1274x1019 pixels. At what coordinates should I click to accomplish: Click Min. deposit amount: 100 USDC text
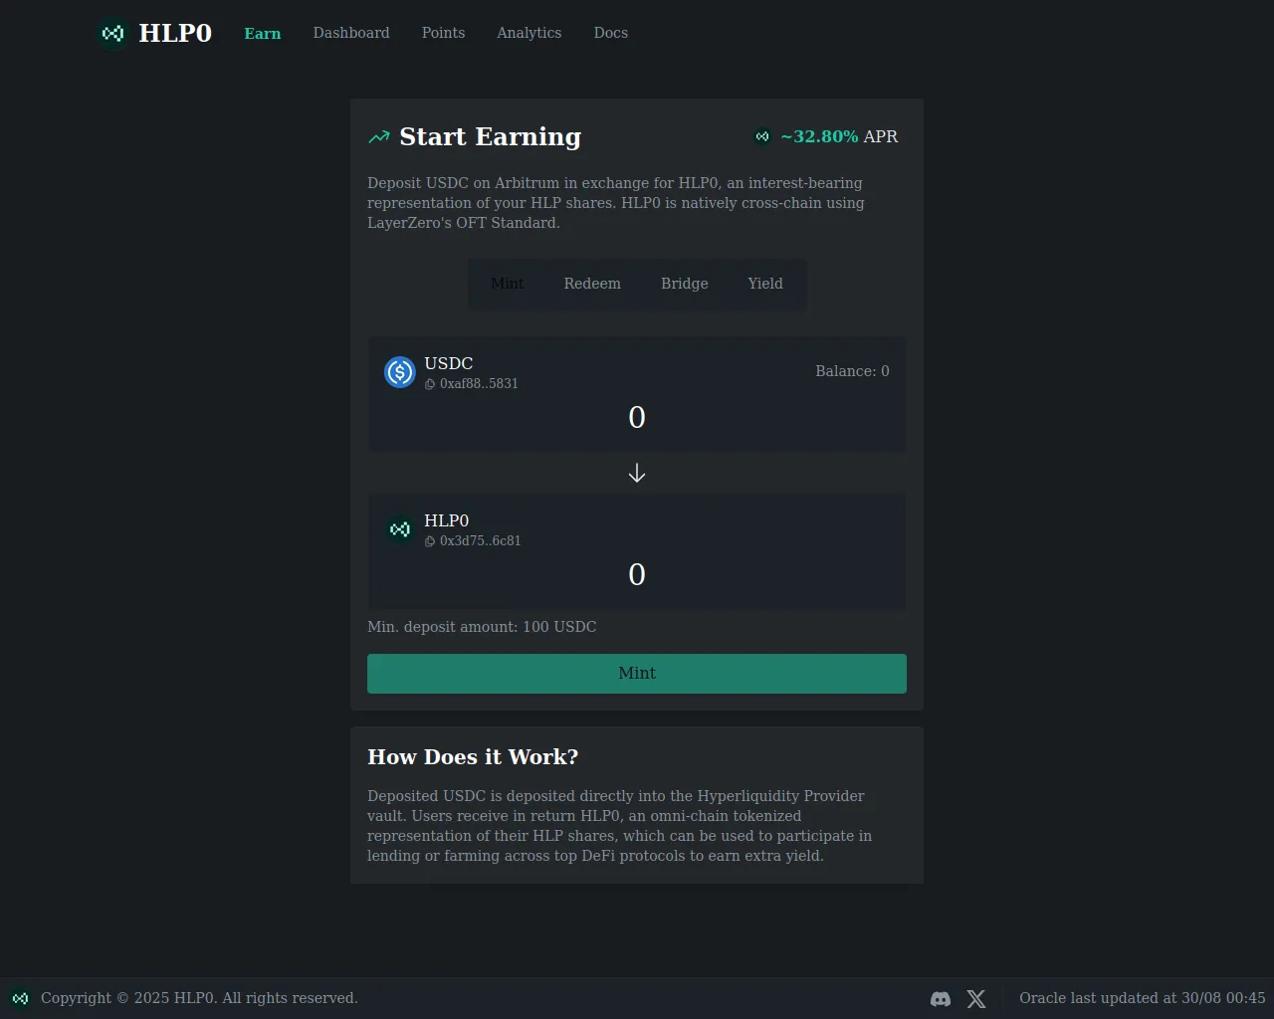[x=482, y=627]
